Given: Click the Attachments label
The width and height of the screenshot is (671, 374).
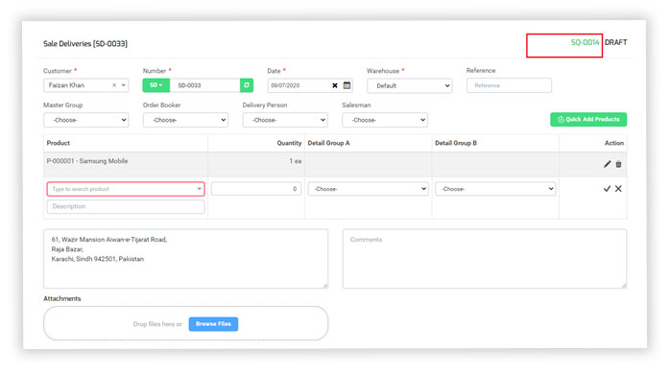Looking at the screenshot, I should coord(62,298).
